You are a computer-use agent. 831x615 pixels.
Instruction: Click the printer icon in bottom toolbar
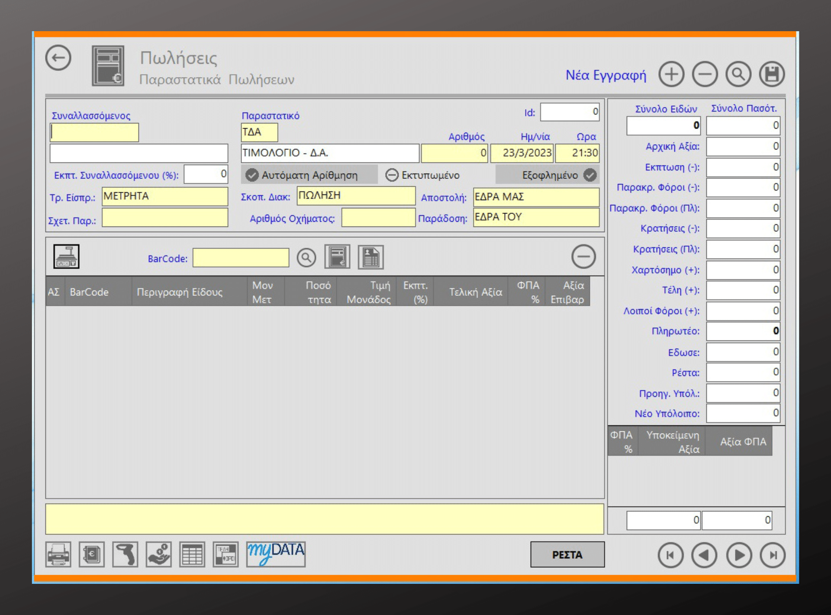(x=58, y=554)
